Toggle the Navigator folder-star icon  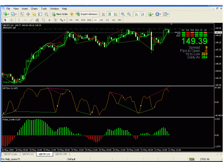34,14
